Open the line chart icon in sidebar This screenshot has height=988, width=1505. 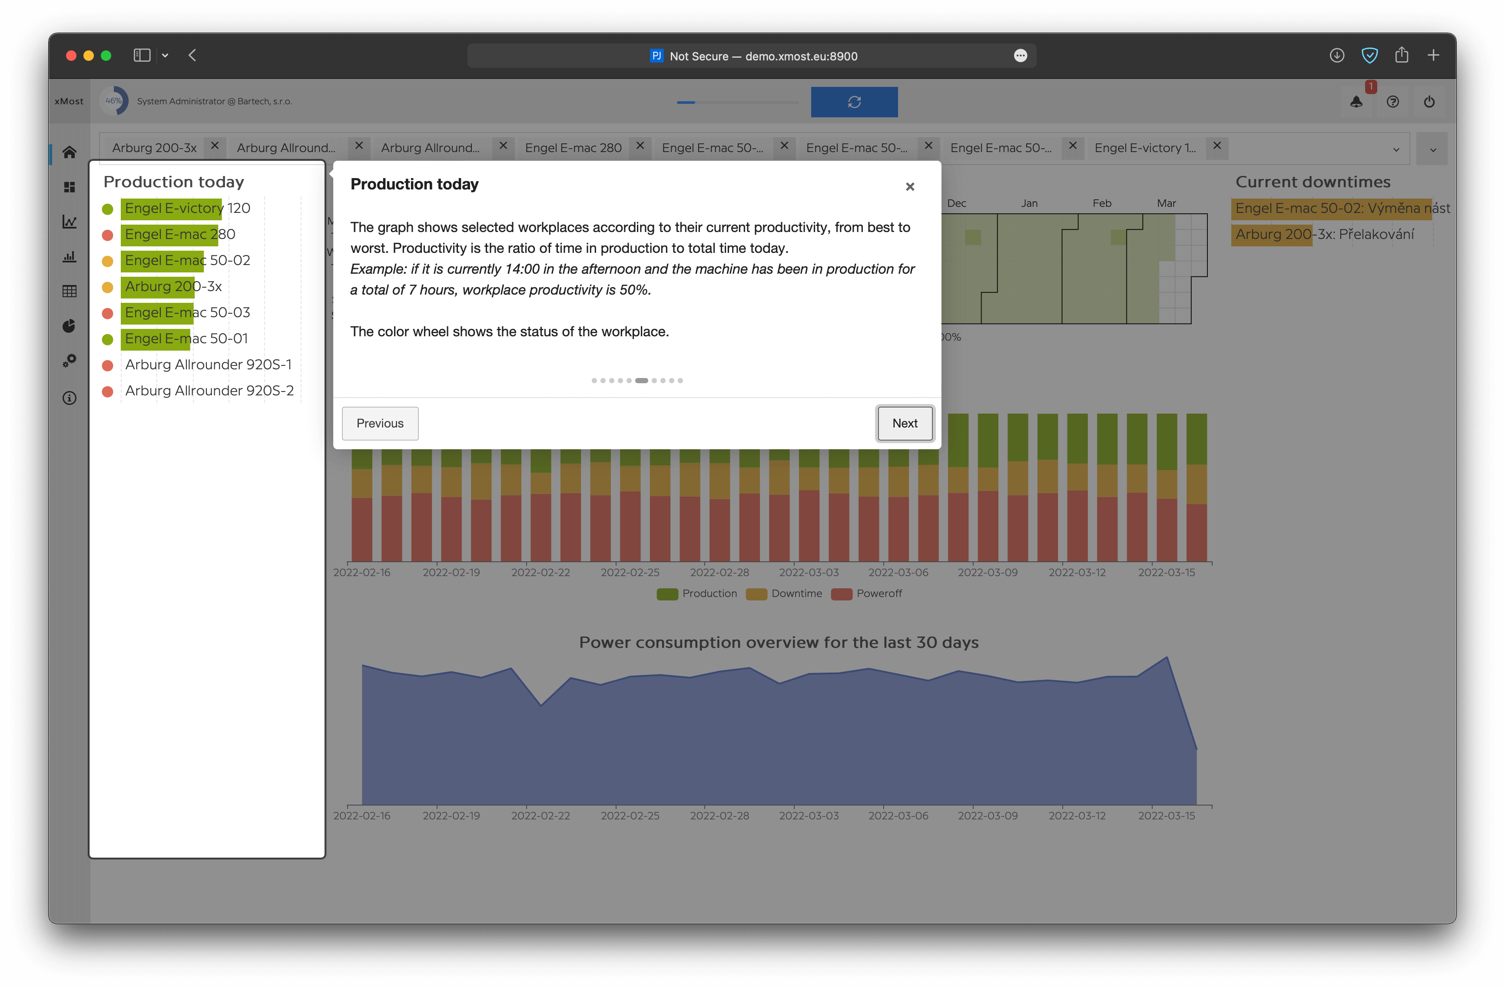coord(70,222)
